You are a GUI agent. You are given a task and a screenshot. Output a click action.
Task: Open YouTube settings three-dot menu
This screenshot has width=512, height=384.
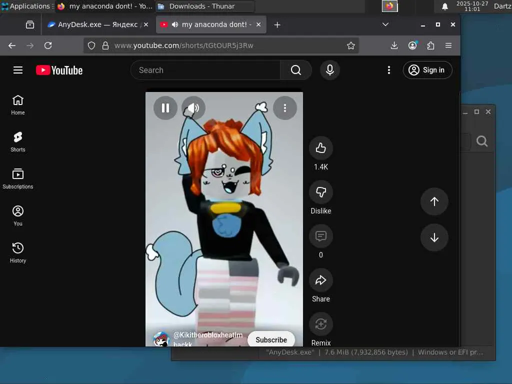point(388,70)
